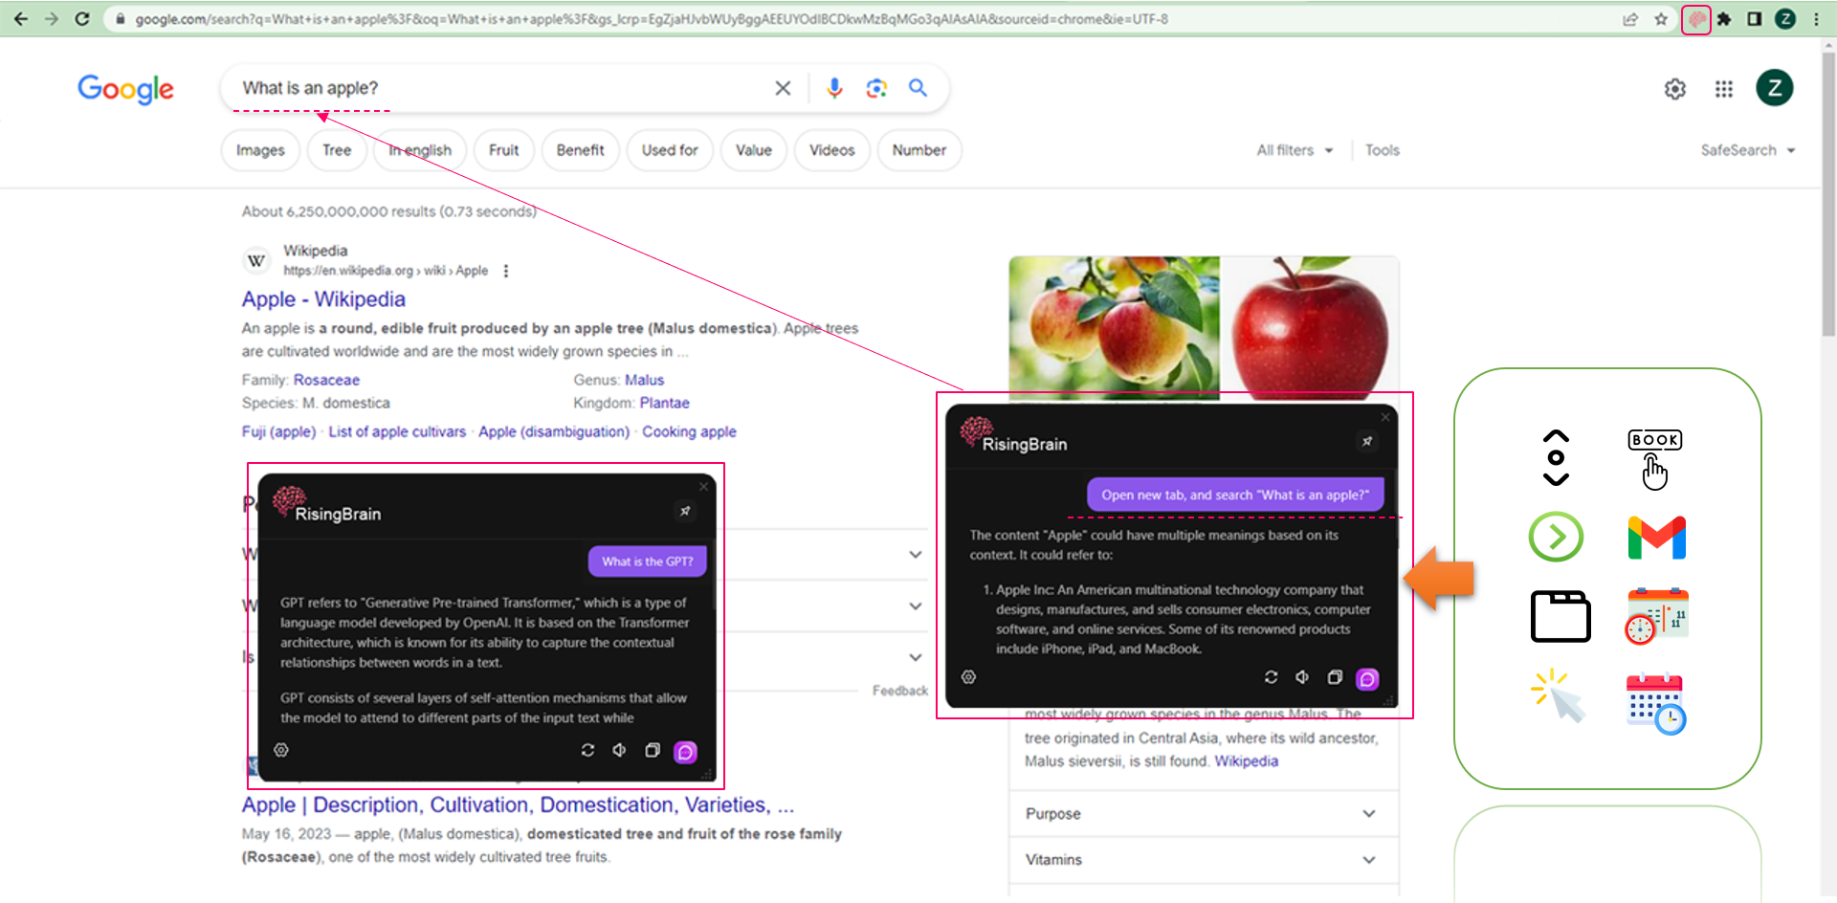Open the All filters dropdown
The width and height of the screenshot is (1837, 903).
point(1294,150)
